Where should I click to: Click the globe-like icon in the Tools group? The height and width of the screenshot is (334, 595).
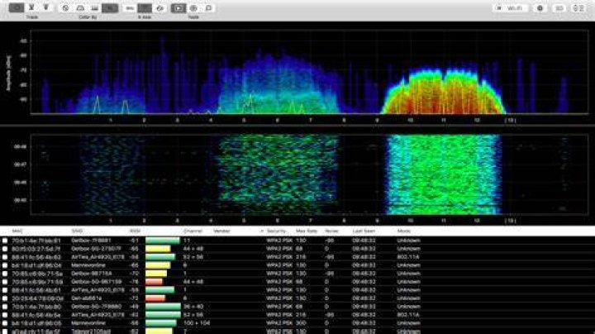click(x=193, y=8)
